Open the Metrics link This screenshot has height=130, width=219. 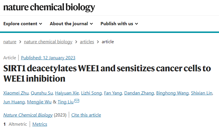click(40, 124)
